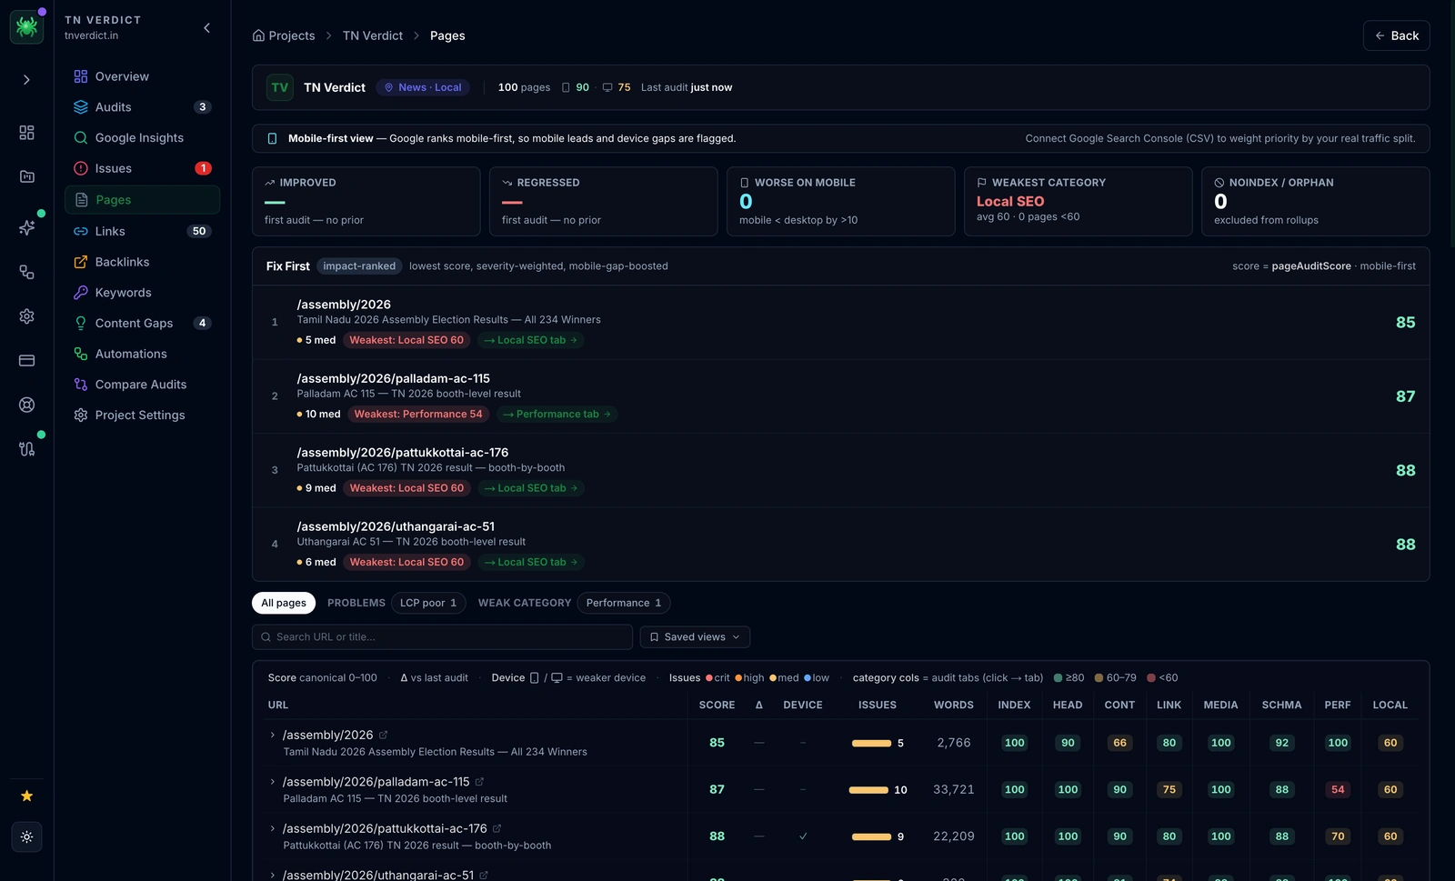Viewport: 1455px width, 881px height.
Task: Click the Back button
Action: 1397,35
